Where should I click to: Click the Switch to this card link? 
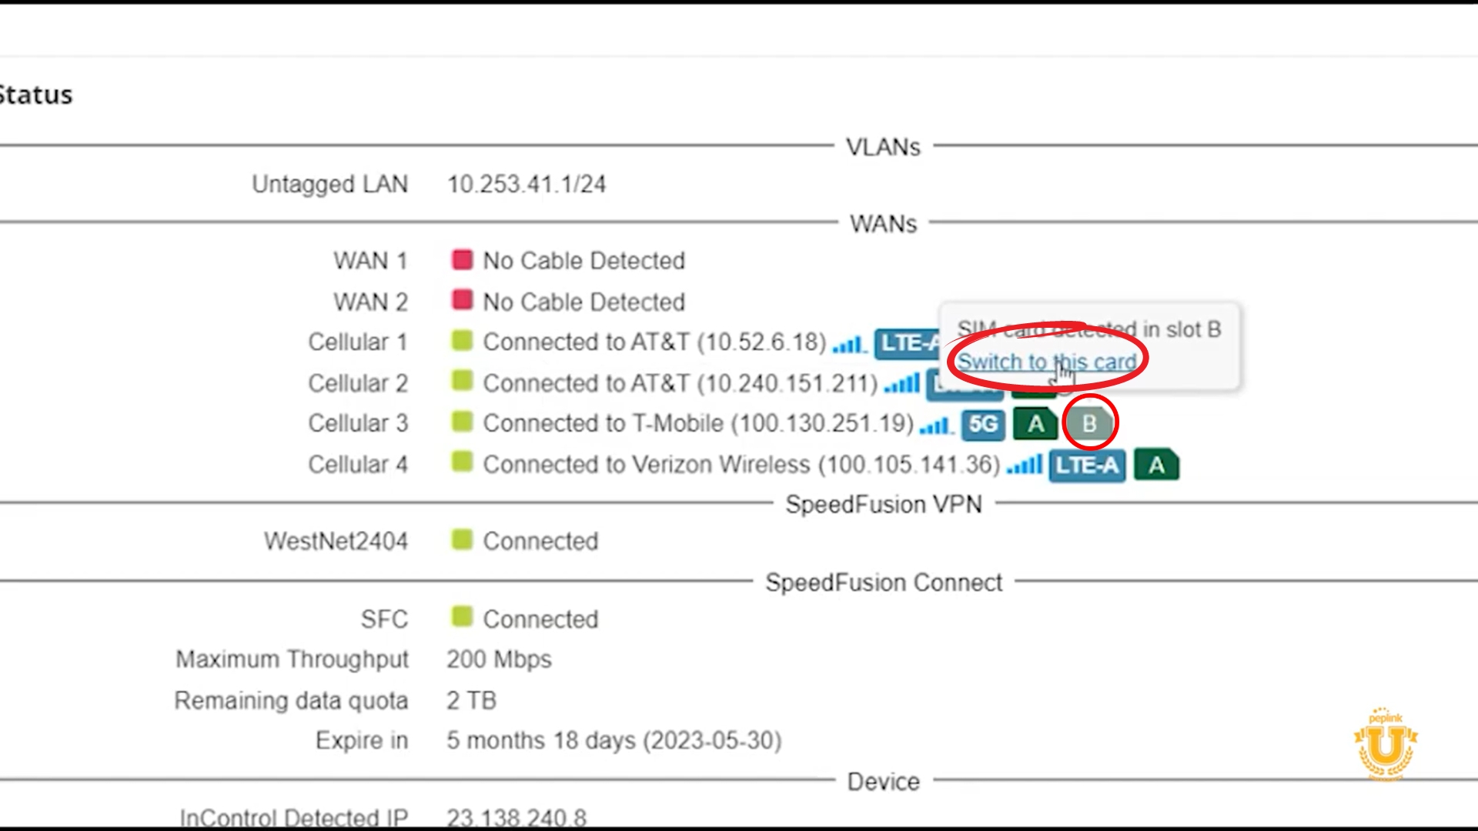coord(1048,362)
